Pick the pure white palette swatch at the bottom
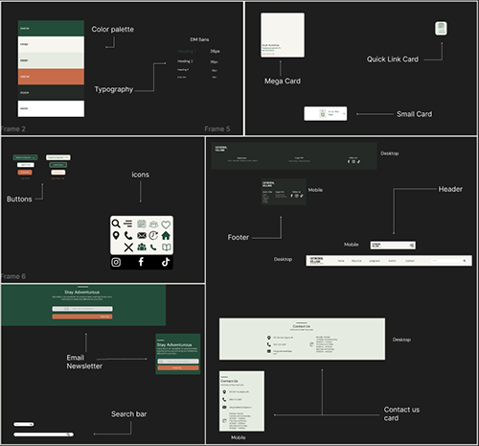 51,108
